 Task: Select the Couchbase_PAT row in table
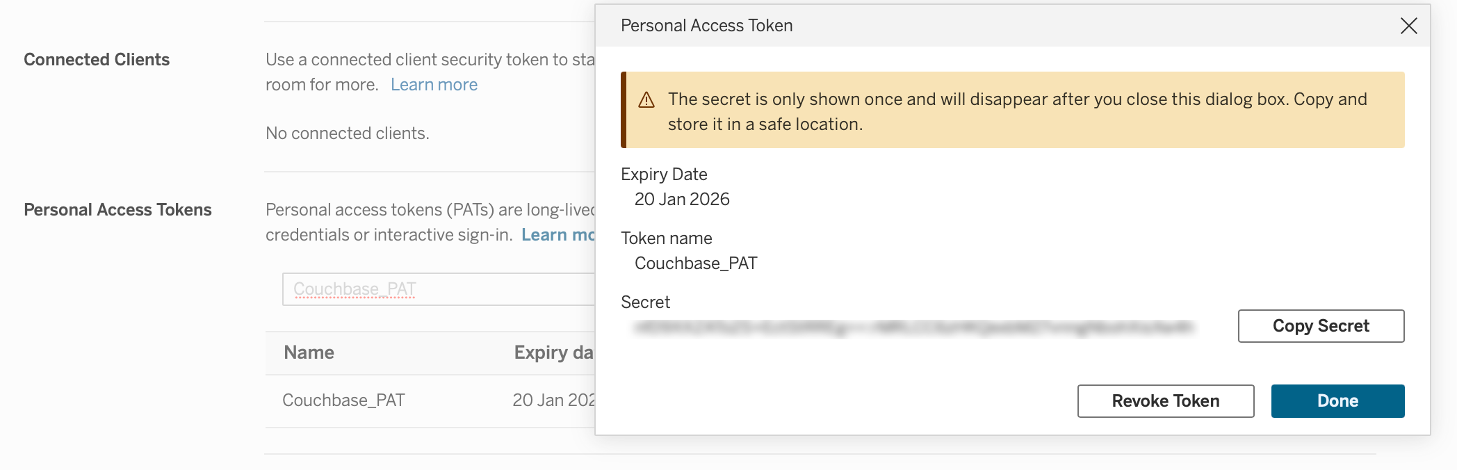[x=430, y=400]
